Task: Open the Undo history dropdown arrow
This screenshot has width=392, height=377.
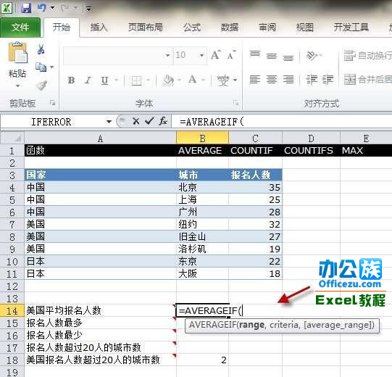Action: [x=53, y=8]
